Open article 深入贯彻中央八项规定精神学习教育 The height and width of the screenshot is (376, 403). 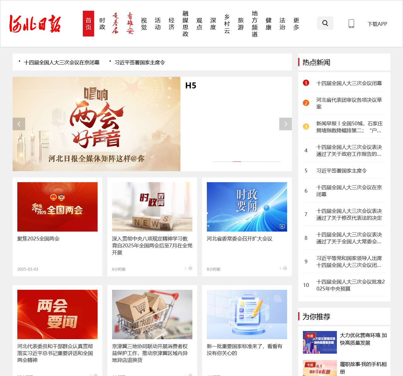[152, 245]
